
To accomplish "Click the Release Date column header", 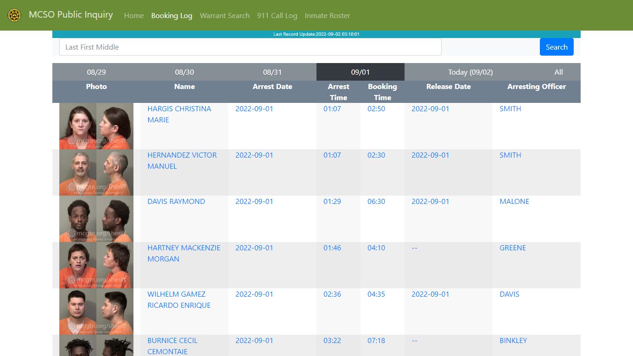I will (449, 86).
